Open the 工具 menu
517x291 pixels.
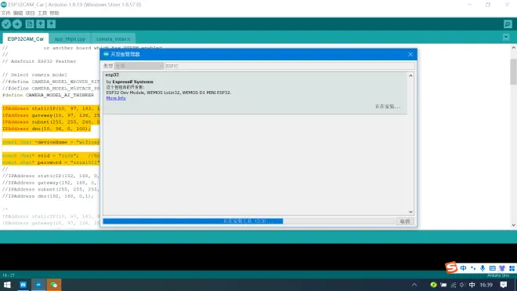coord(42,13)
